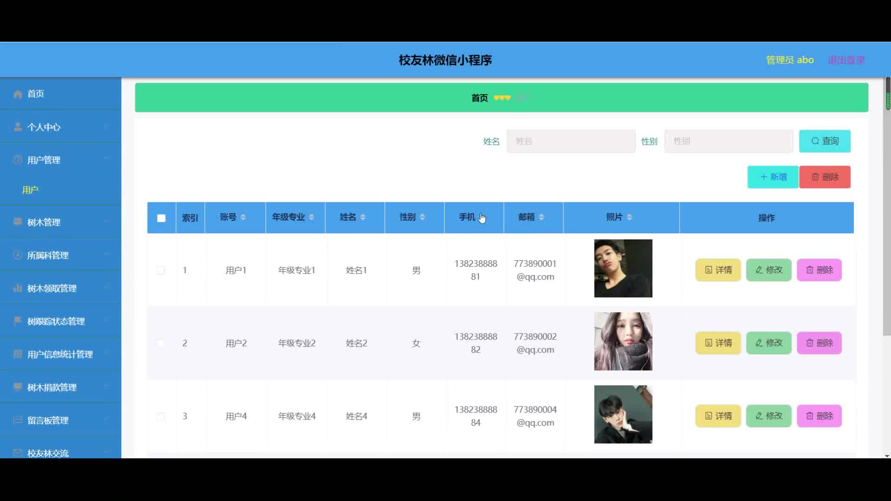The width and height of the screenshot is (891, 501).
Task: Click the bar chart icon beside 树木领取管理
Action: (18, 288)
